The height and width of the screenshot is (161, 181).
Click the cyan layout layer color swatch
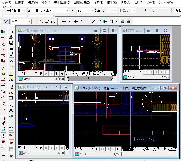(x=21, y=79)
